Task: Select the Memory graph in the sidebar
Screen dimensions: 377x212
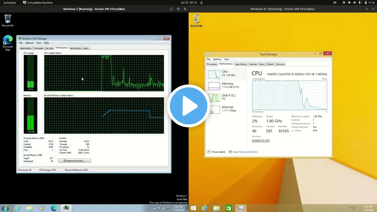Action: (x=226, y=86)
